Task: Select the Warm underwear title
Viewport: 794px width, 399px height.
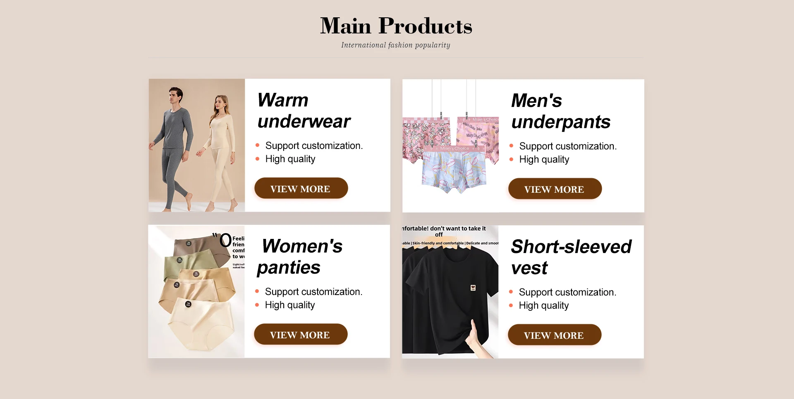Action: (x=304, y=111)
